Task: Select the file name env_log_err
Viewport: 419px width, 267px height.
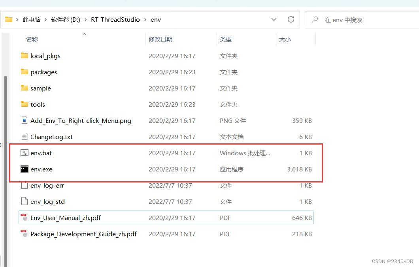Action: point(47,185)
